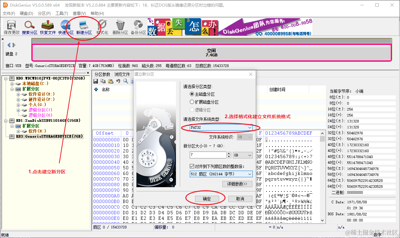Close the disk map panel with its x

tap(3, 39)
